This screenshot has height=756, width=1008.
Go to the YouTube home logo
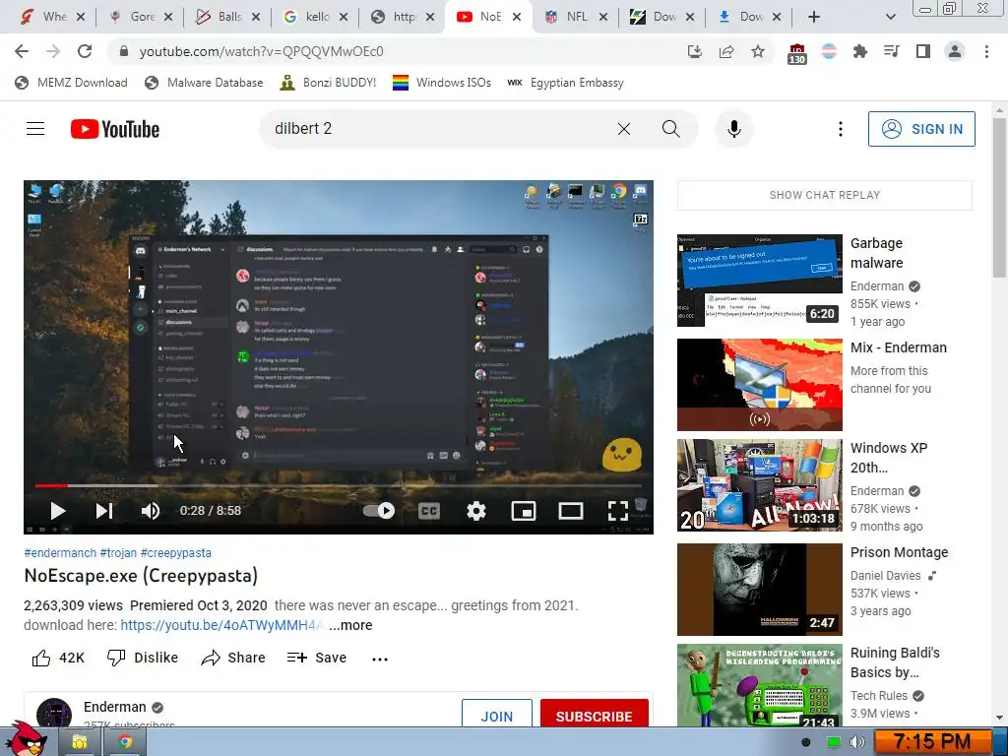tap(115, 129)
